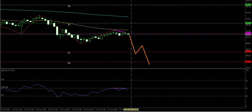
Task: Click the R2 resistance level label
Action: pyautogui.click(x=69, y=6)
